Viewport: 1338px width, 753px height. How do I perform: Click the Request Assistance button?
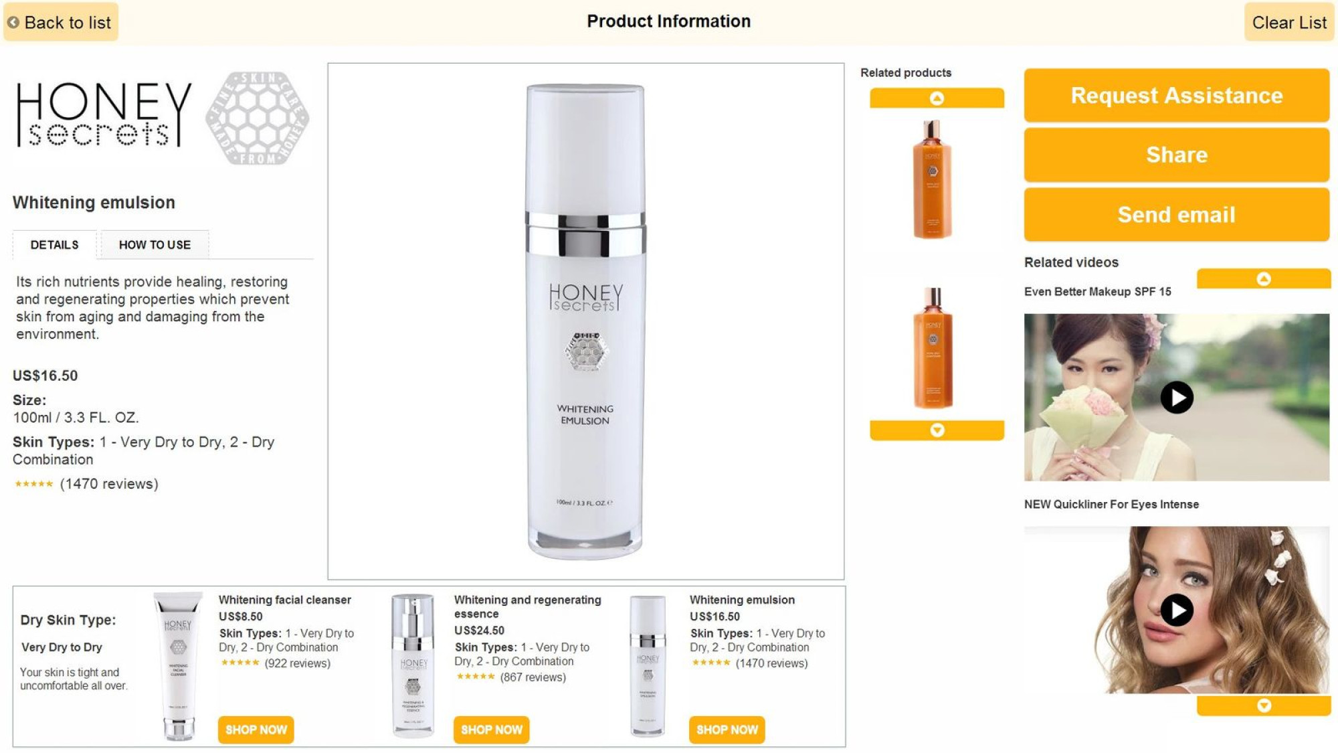[1176, 95]
